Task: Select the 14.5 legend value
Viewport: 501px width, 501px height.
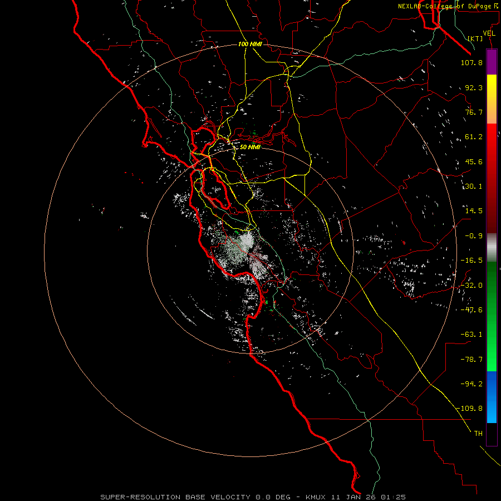Action: pyautogui.click(x=474, y=211)
